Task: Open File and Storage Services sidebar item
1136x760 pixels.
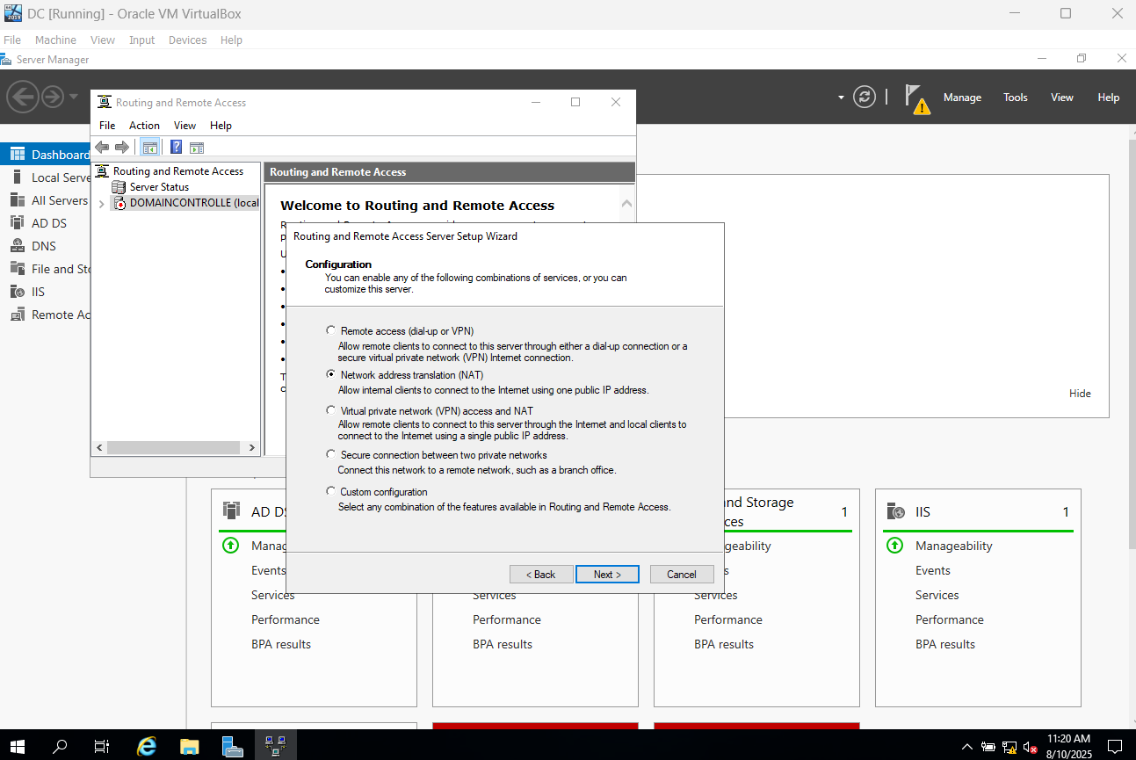Action: (x=46, y=269)
